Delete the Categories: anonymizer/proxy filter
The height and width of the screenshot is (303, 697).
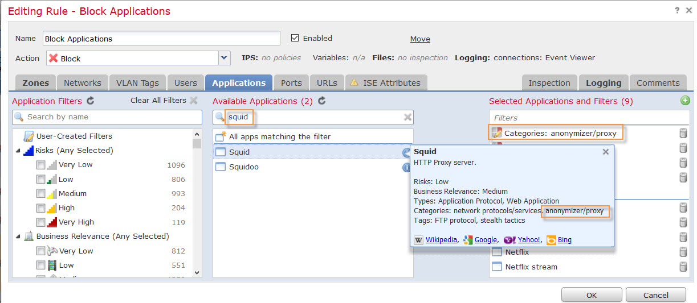(683, 134)
